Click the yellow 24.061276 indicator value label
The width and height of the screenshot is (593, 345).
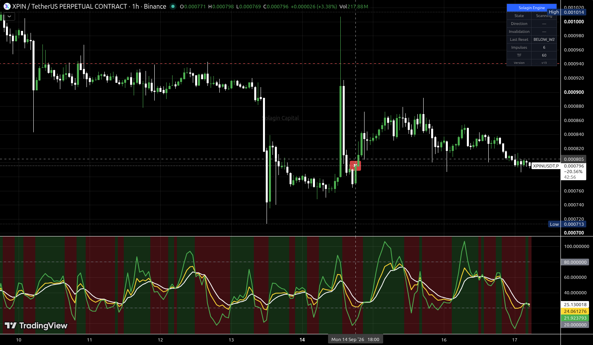575,311
